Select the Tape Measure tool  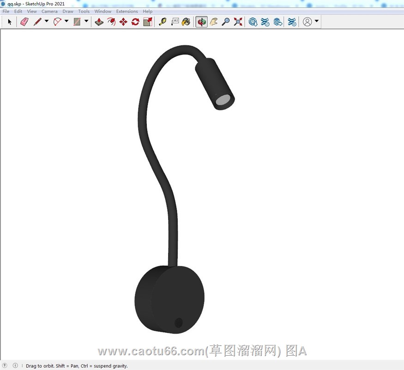coord(163,22)
